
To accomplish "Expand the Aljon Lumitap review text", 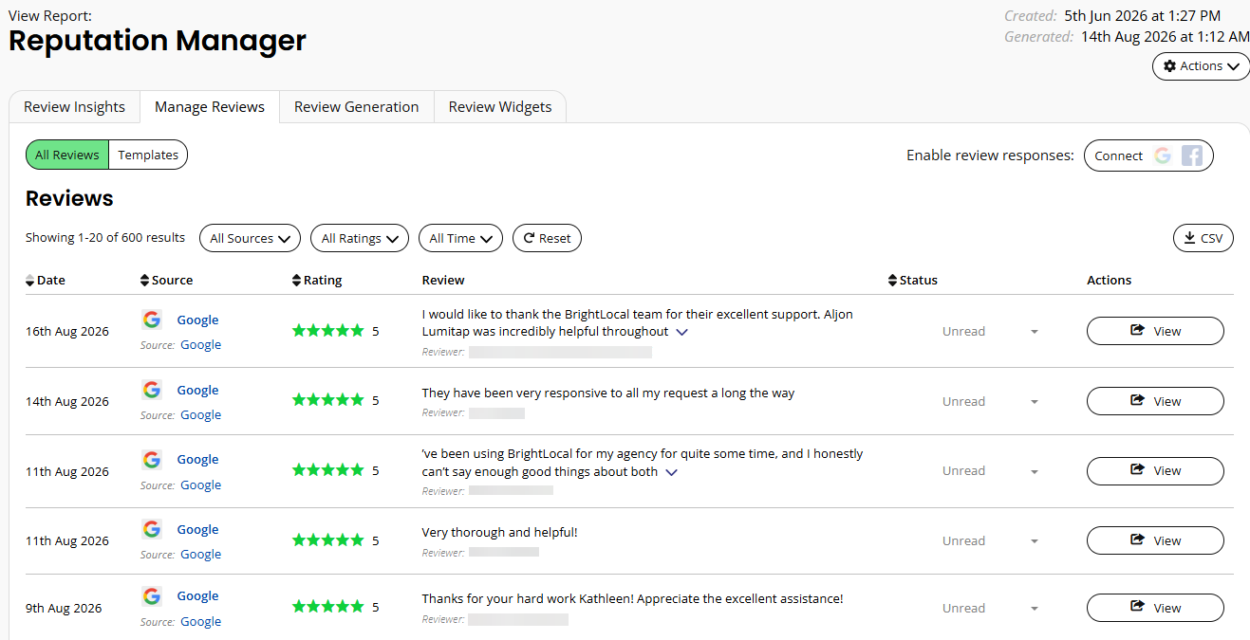I will (681, 332).
